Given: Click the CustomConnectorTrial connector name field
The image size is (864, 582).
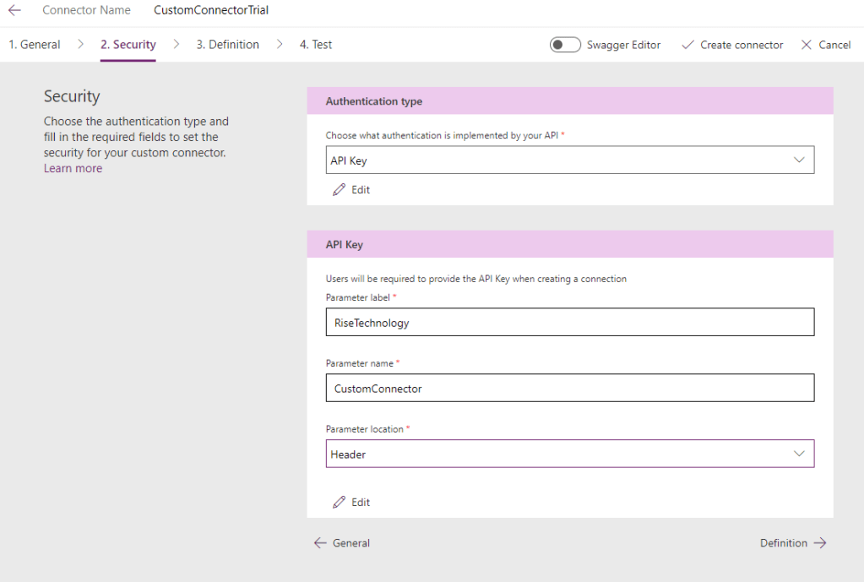Looking at the screenshot, I should [211, 11].
